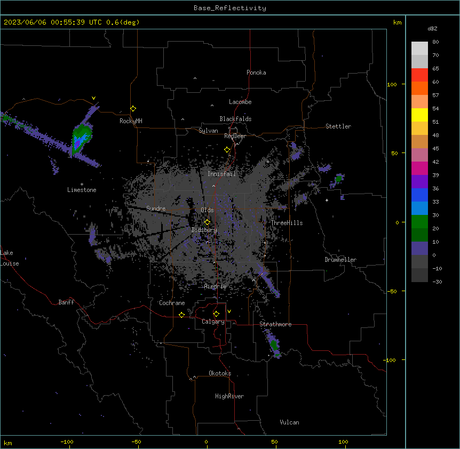Click the Blackfalds city label
Viewport: 460px width, 449px height.
(235, 119)
